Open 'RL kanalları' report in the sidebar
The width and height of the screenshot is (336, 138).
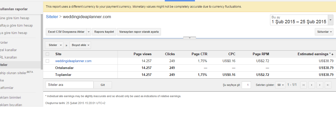click(x=8, y=57)
